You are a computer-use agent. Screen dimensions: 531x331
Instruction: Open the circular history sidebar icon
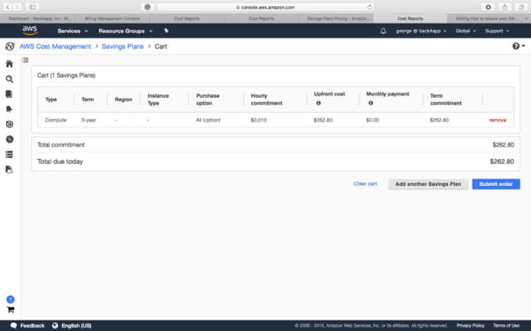(x=10, y=124)
